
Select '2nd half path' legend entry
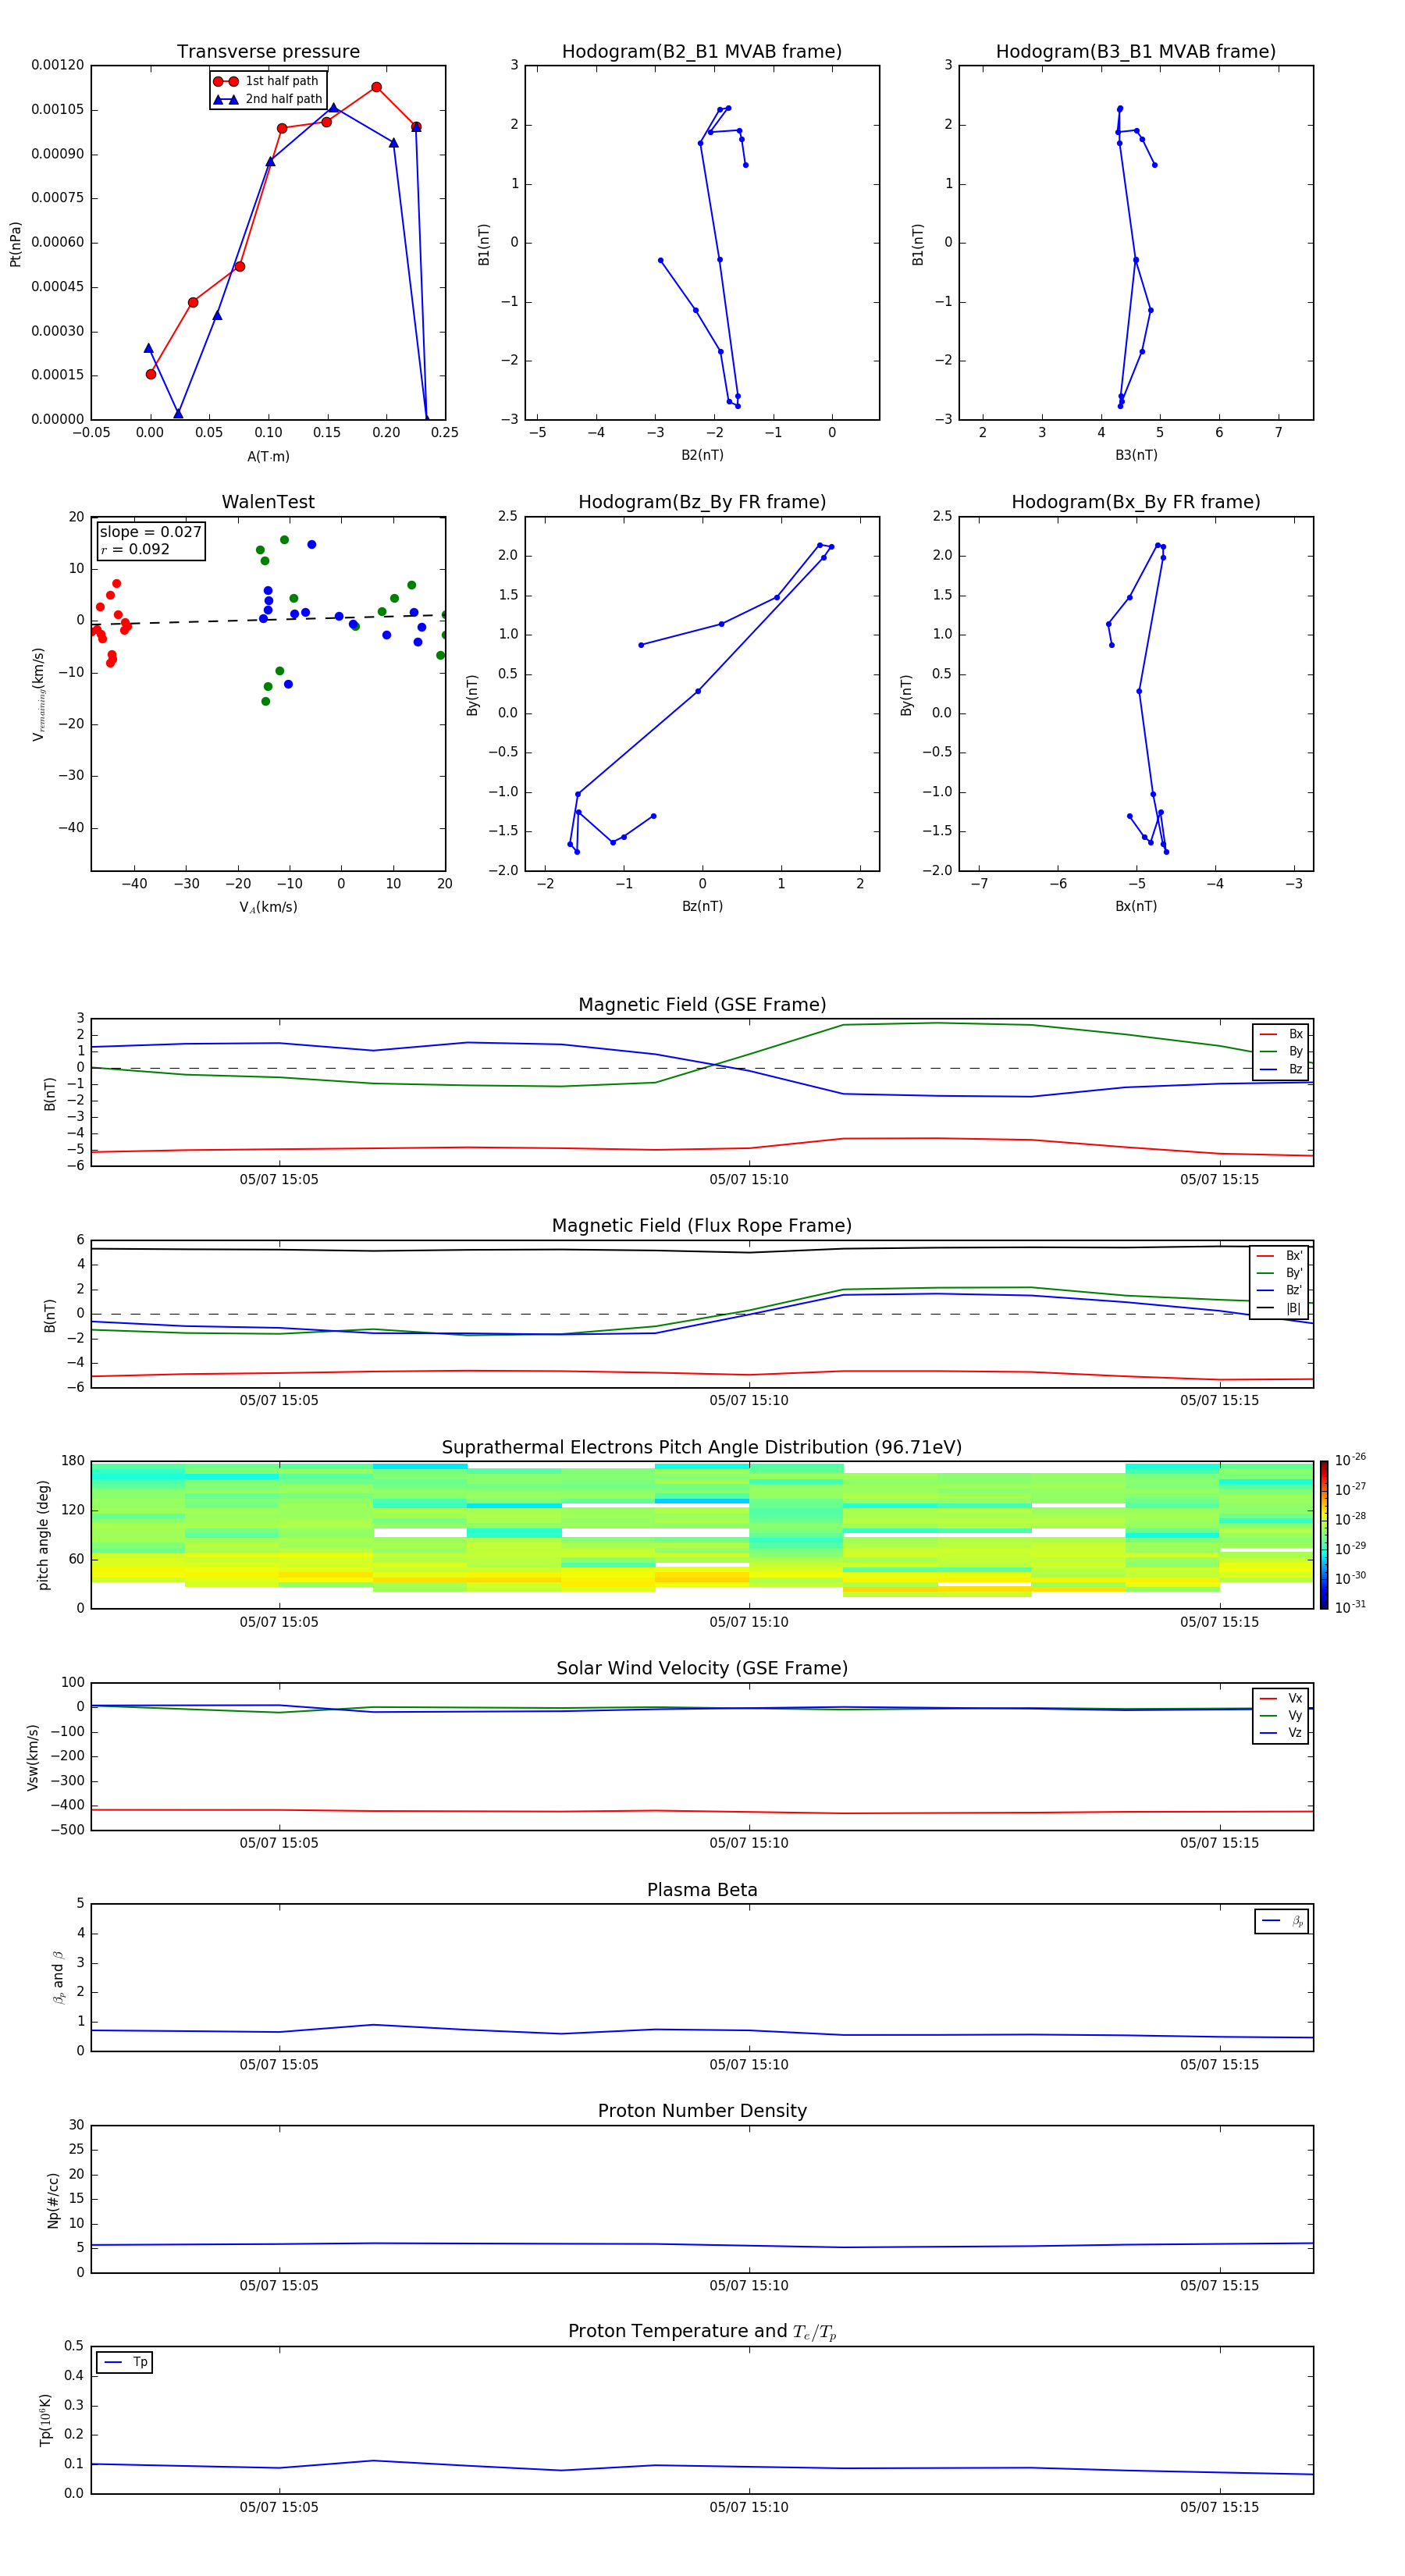pos(268,99)
